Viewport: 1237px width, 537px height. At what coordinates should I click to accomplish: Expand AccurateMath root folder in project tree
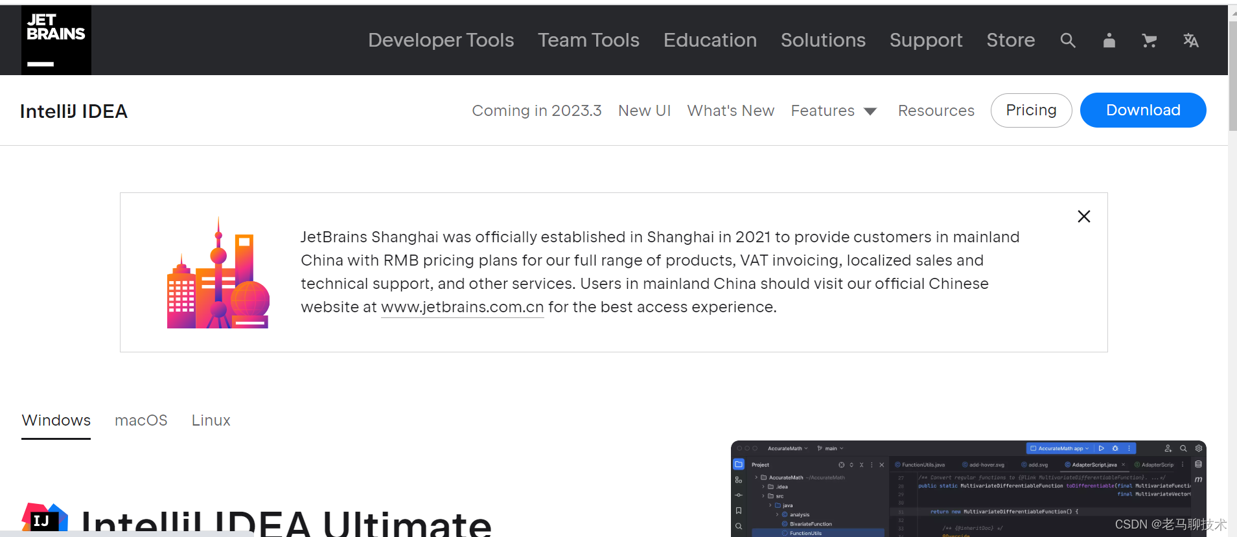click(756, 477)
